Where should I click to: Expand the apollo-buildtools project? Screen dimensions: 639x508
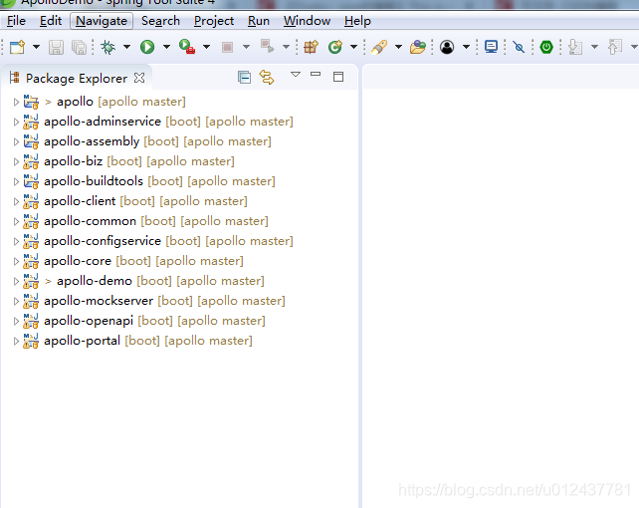pyautogui.click(x=16, y=182)
